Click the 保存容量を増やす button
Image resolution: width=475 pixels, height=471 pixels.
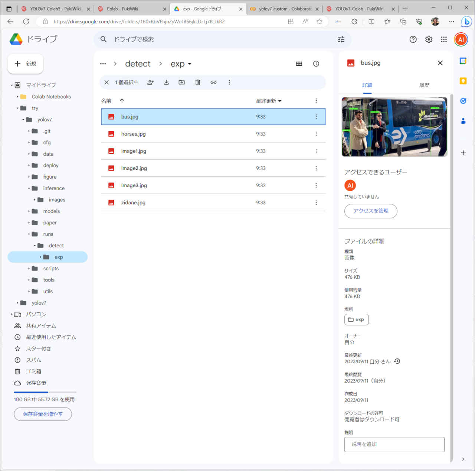click(x=43, y=414)
